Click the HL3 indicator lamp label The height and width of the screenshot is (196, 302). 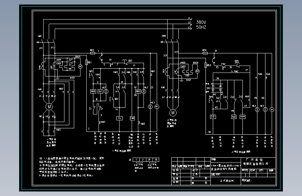[153, 103]
